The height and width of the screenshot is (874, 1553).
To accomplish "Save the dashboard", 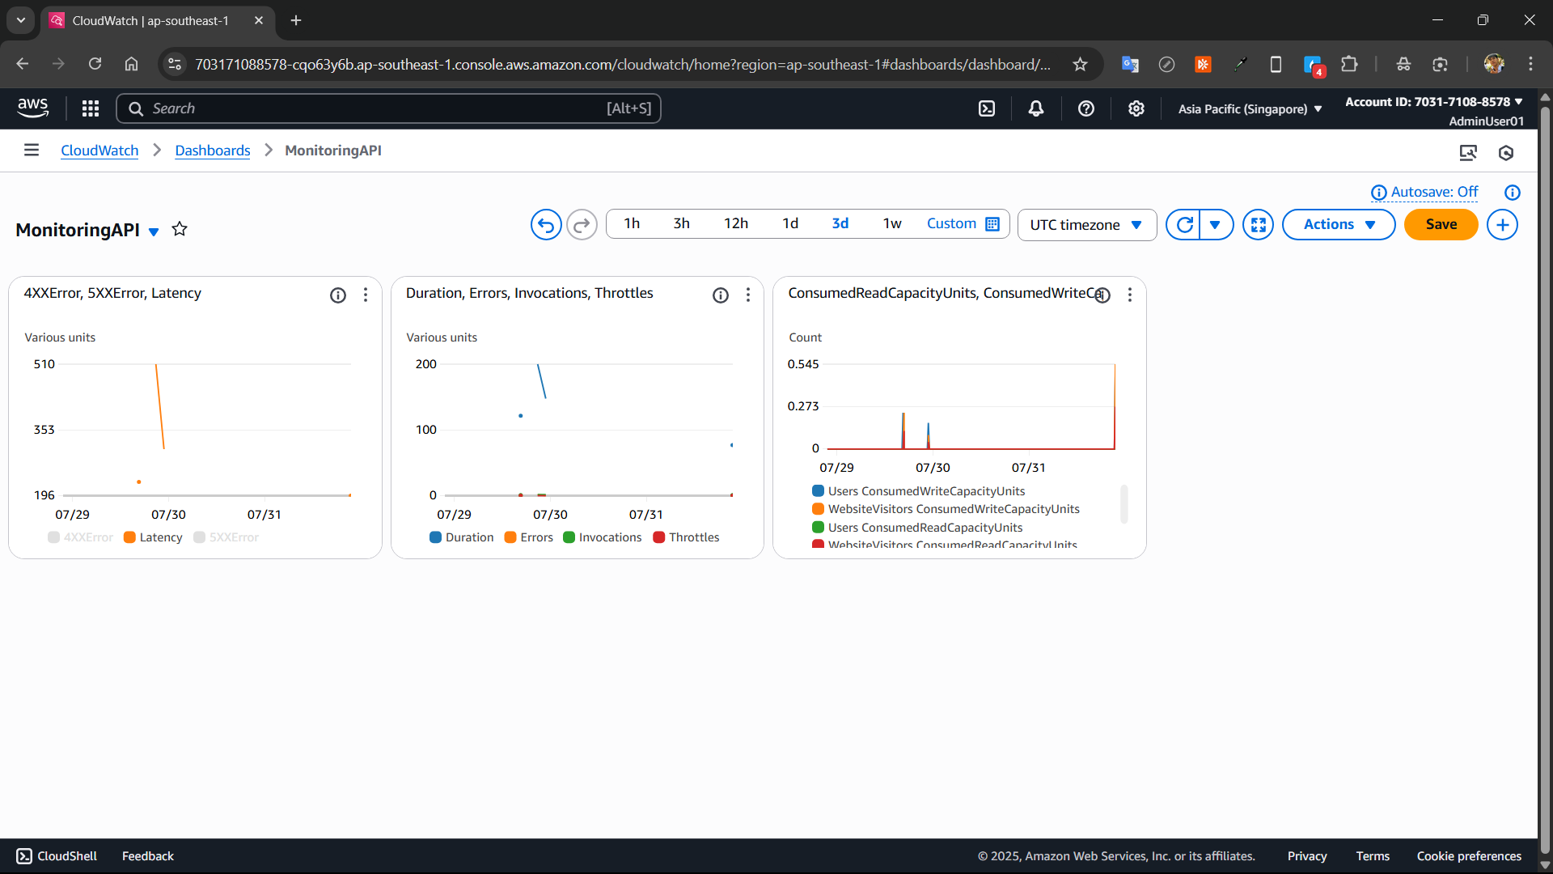I will (1441, 225).
